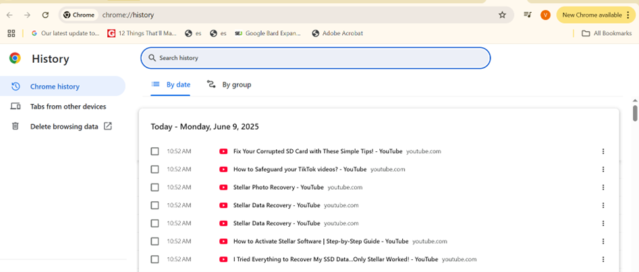Click YouTube favicon of Corrupted SD Card entry
This screenshot has height=272, width=639.
[x=223, y=151]
